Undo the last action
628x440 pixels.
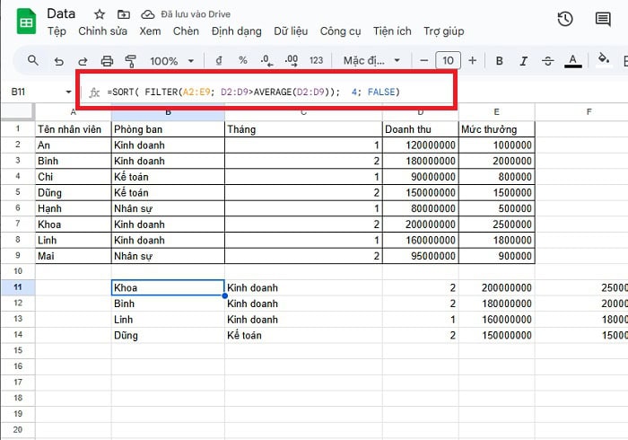click(x=59, y=61)
